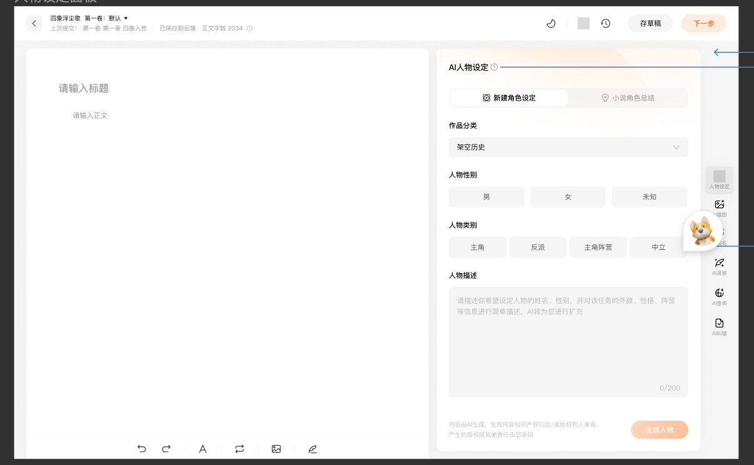Click the 存草稿 save draft button

click(650, 24)
